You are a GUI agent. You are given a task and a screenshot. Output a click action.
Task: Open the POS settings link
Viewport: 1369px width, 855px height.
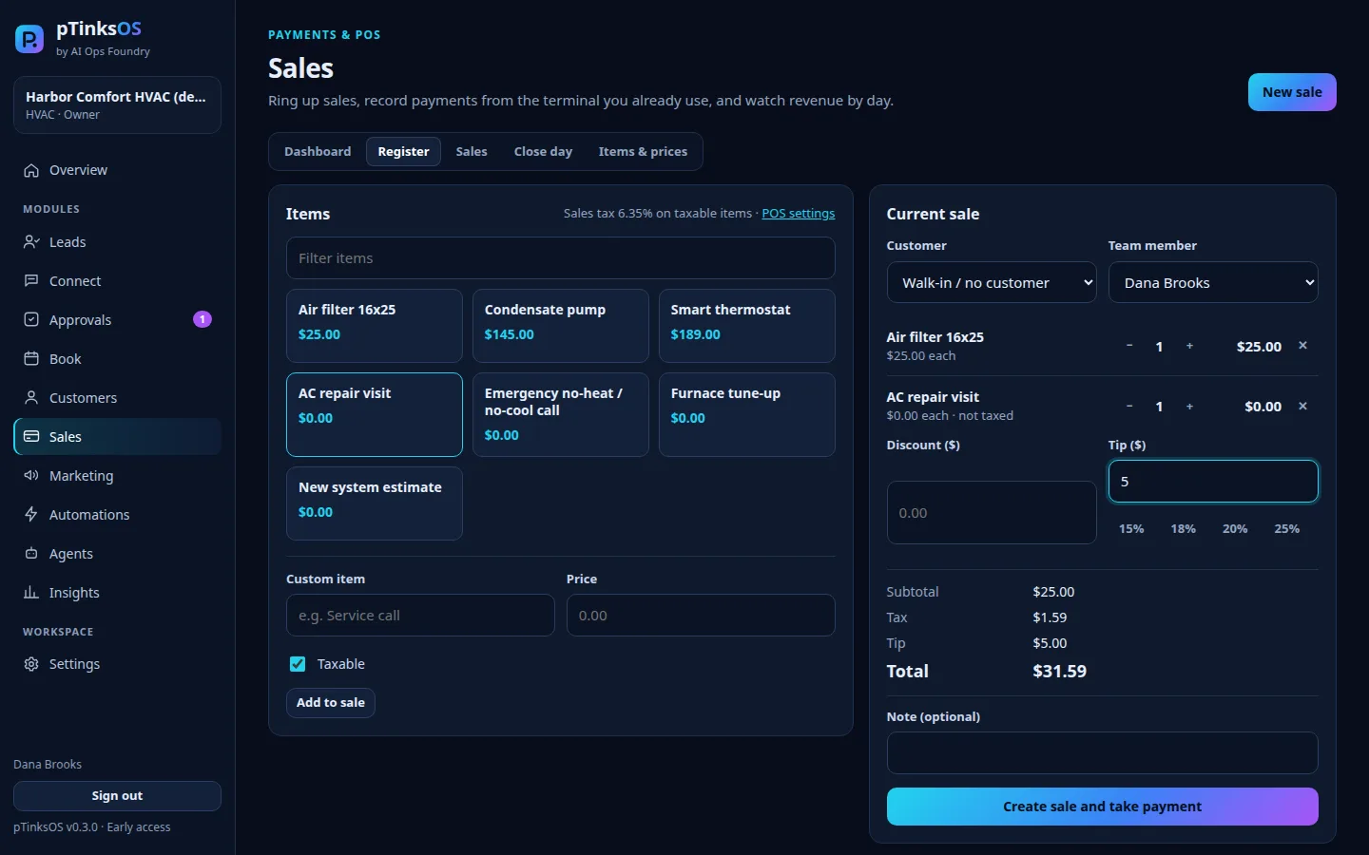[x=799, y=214]
